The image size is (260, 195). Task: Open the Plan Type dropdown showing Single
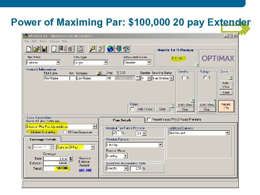pyautogui.click(x=106, y=62)
